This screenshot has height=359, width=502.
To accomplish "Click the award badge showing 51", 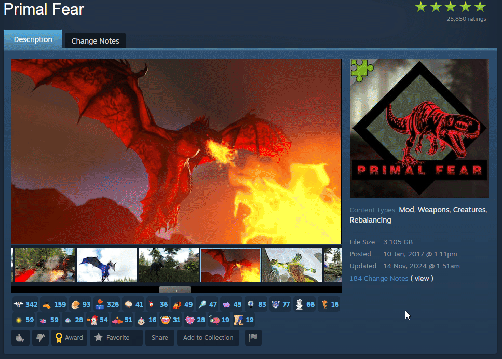I will [122, 320].
